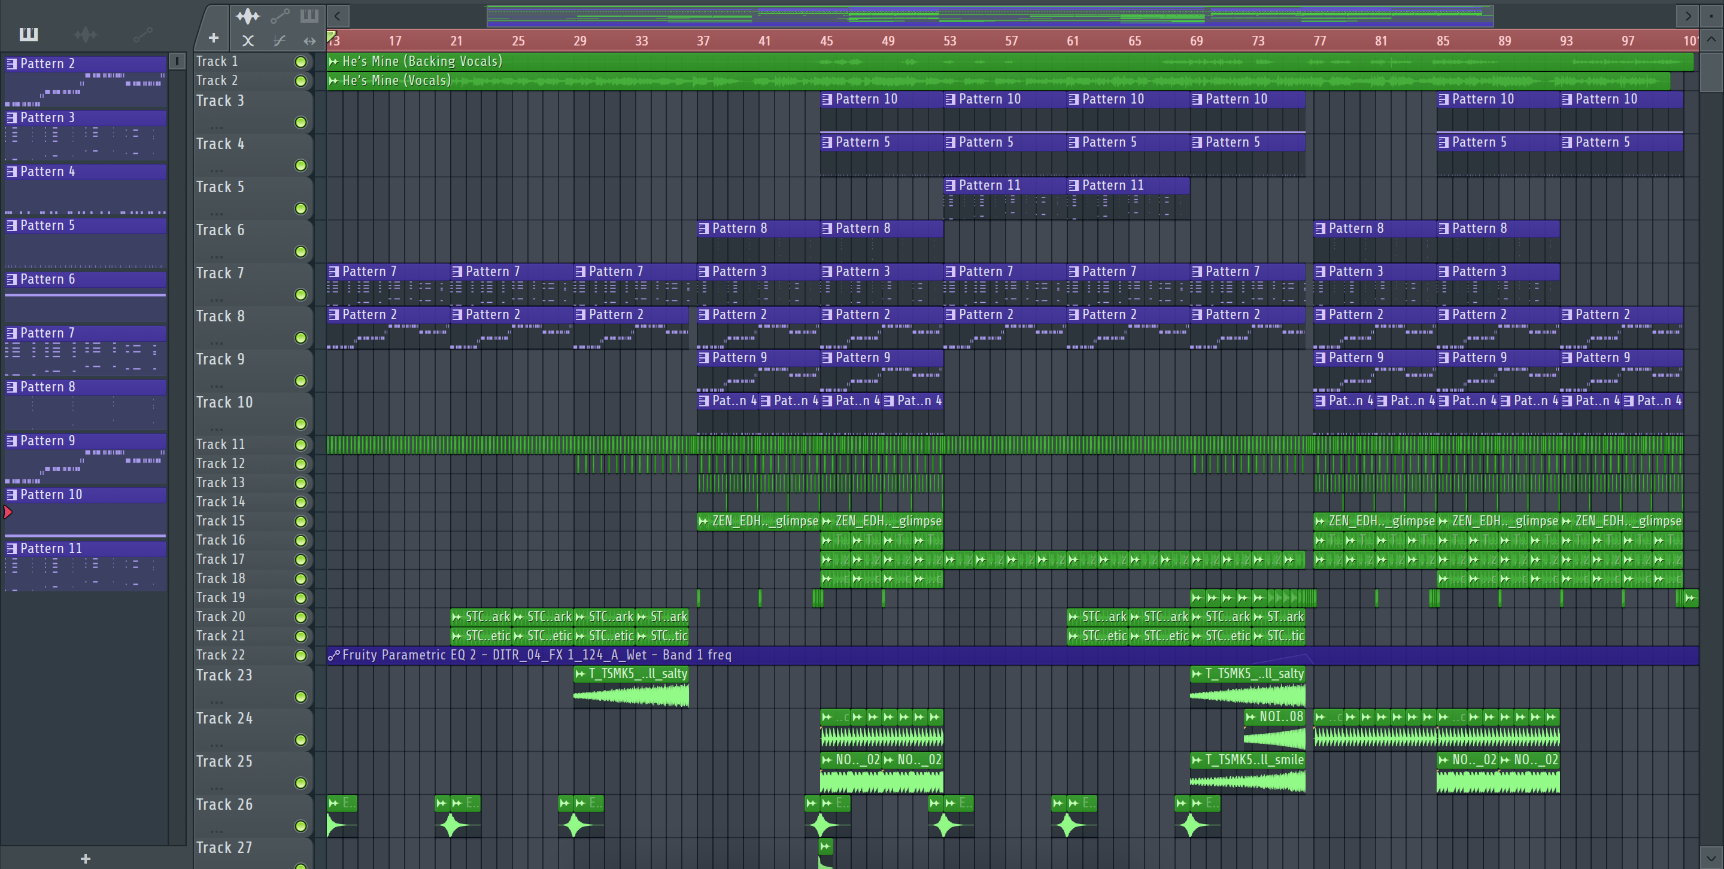
Task: Click the down arrow of the vertical scrollbar
Action: pyautogui.click(x=1711, y=857)
